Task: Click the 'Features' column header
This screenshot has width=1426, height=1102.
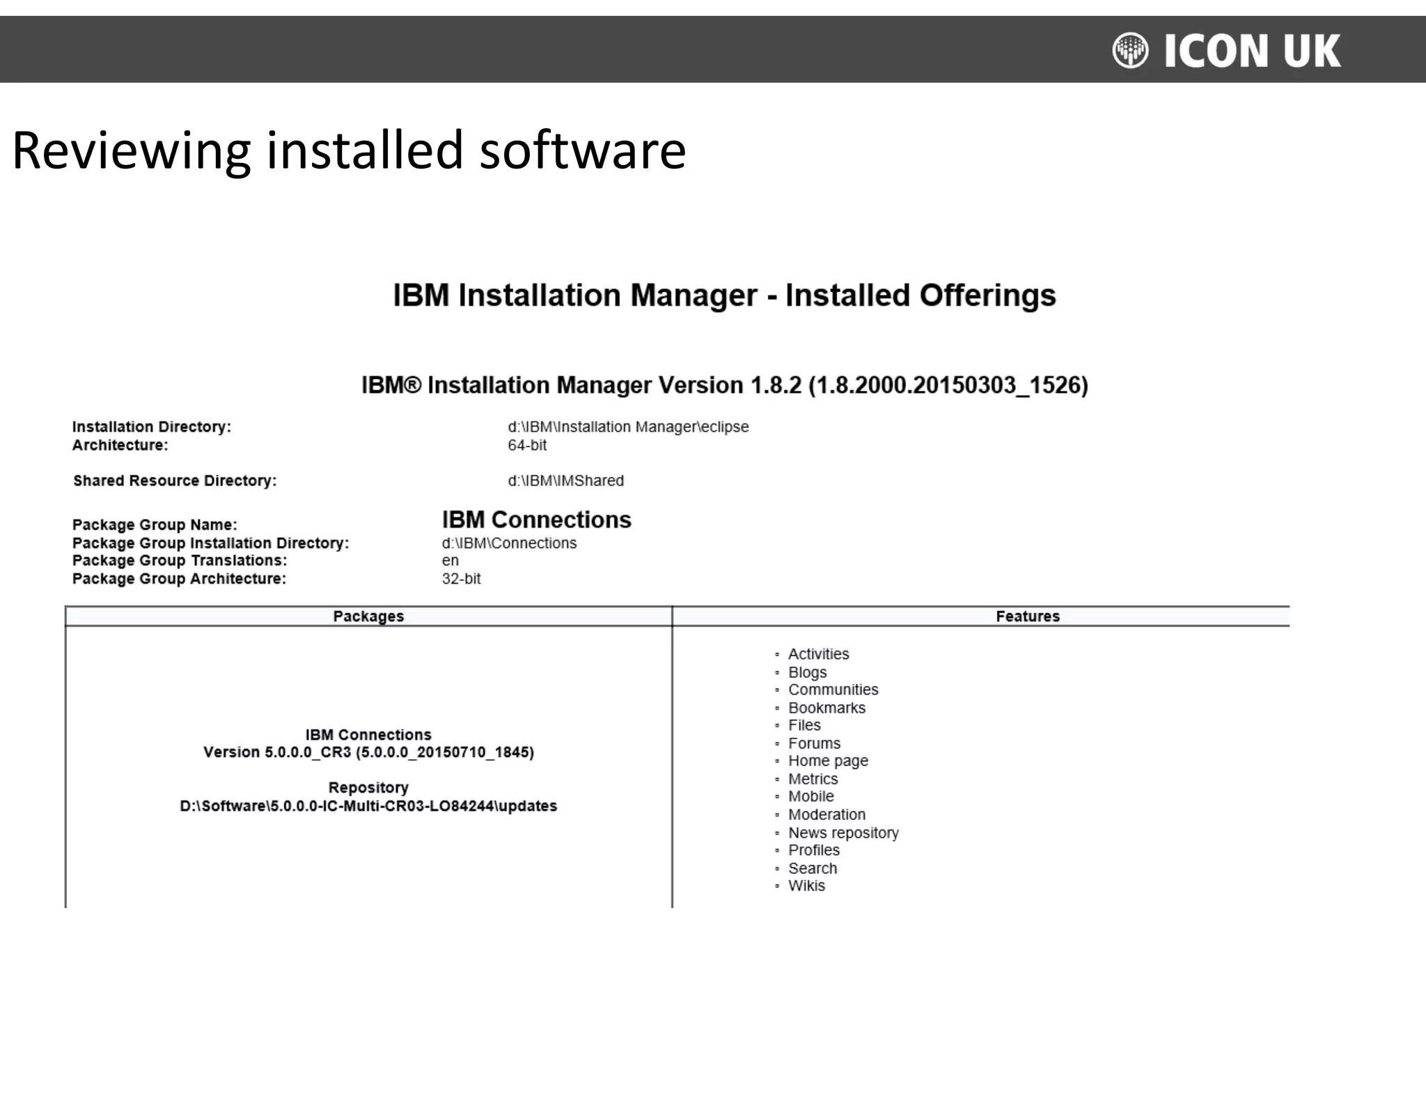Action: [x=1028, y=616]
